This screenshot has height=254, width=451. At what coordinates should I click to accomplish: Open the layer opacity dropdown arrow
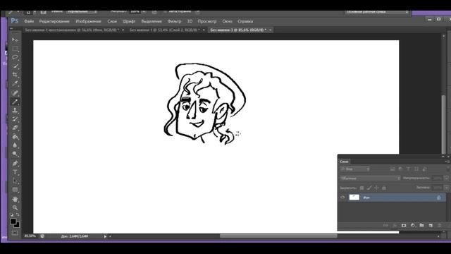(446, 179)
